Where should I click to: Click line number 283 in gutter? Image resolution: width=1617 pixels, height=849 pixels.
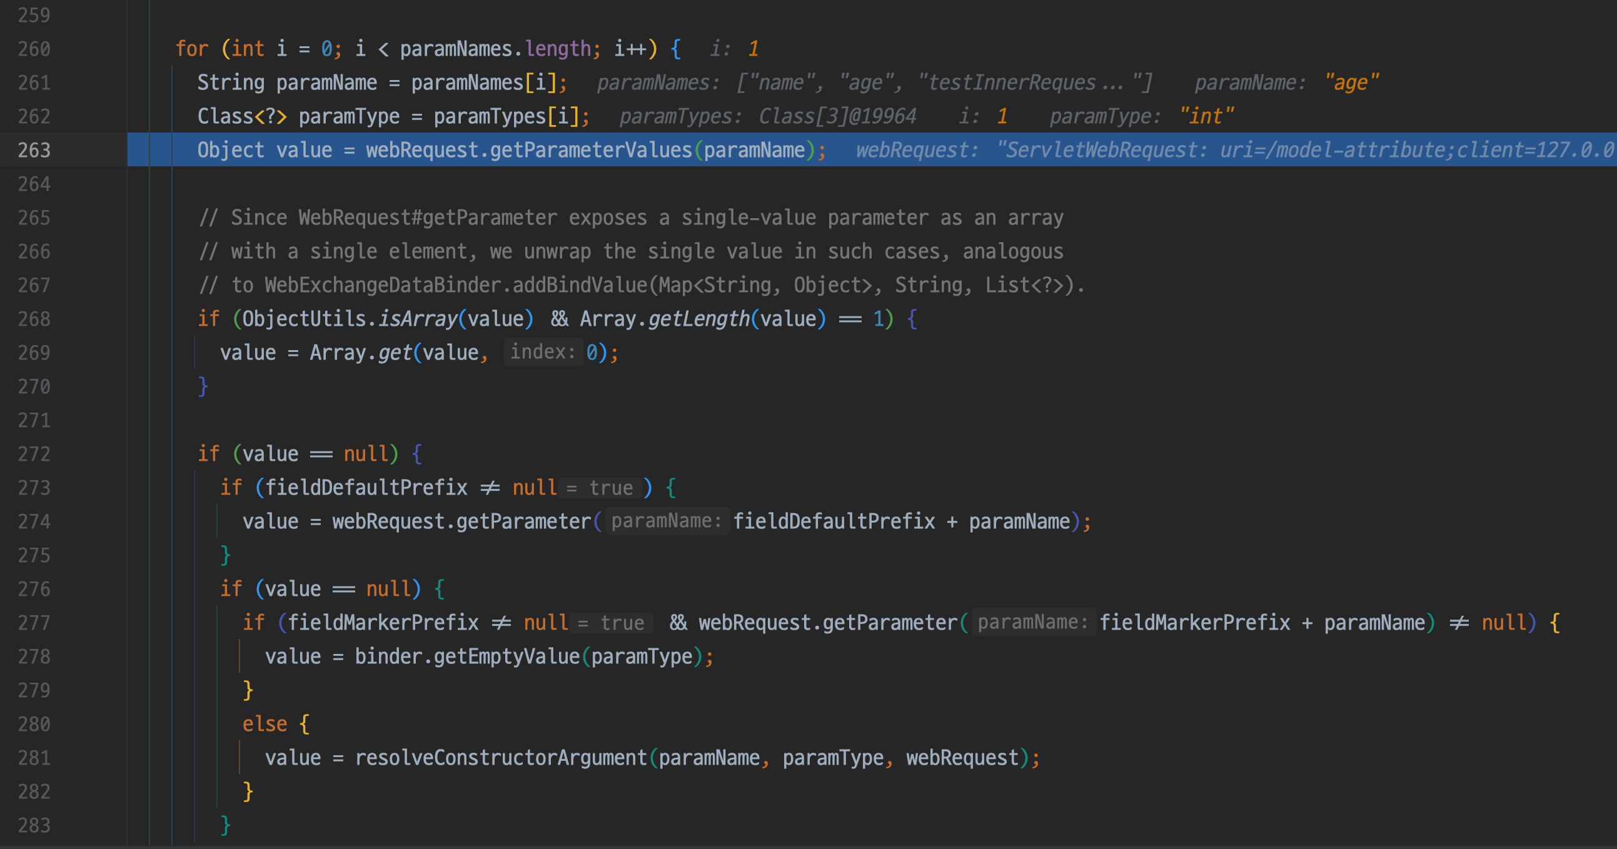[34, 825]
